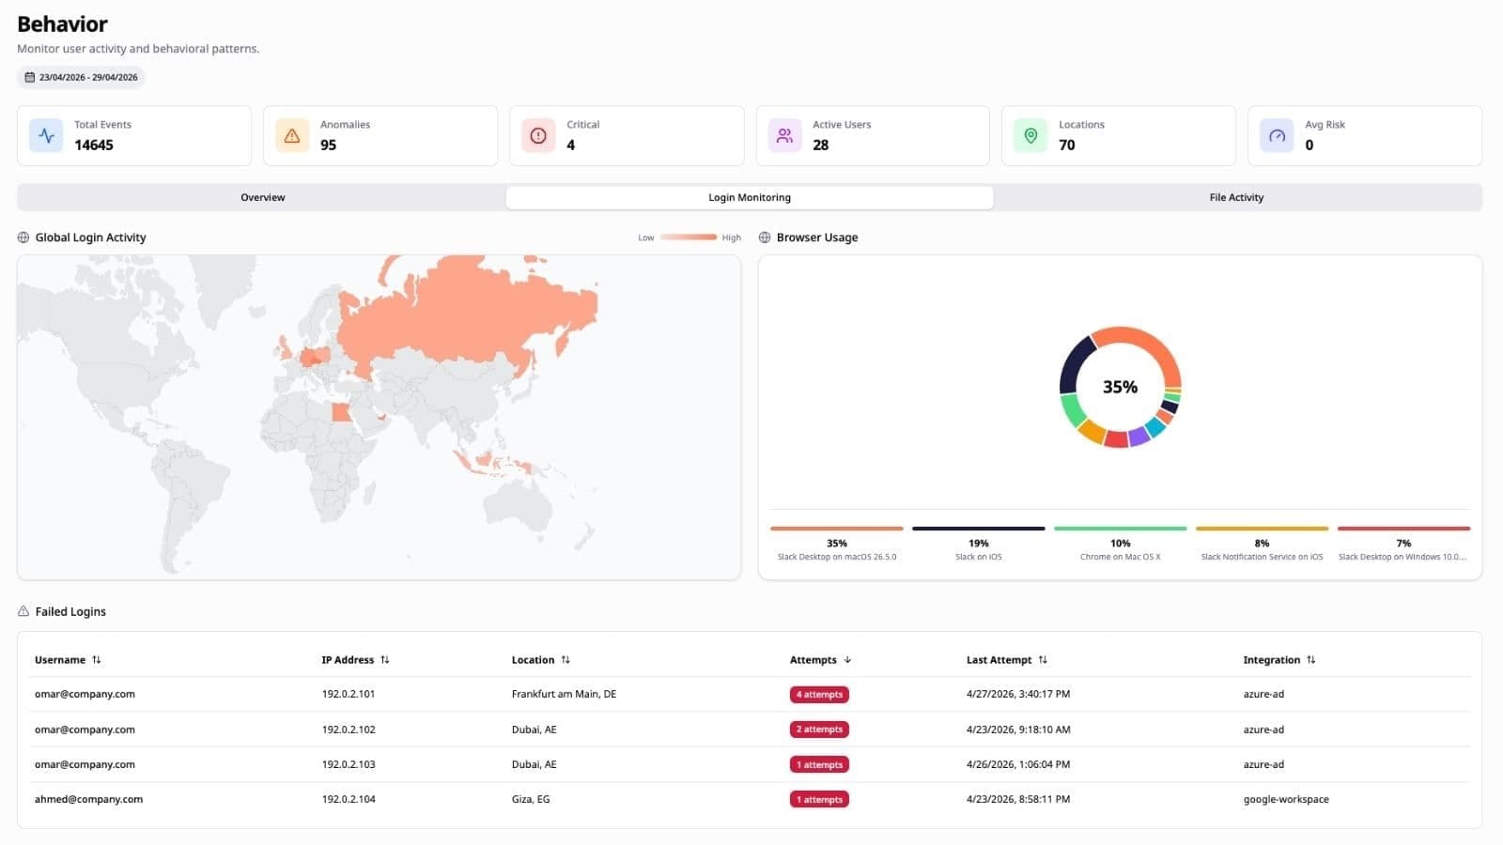Click the globe icon beside Browser Usage
Viewport: 1503px width, 845px height.
click(x=765, y=238)
